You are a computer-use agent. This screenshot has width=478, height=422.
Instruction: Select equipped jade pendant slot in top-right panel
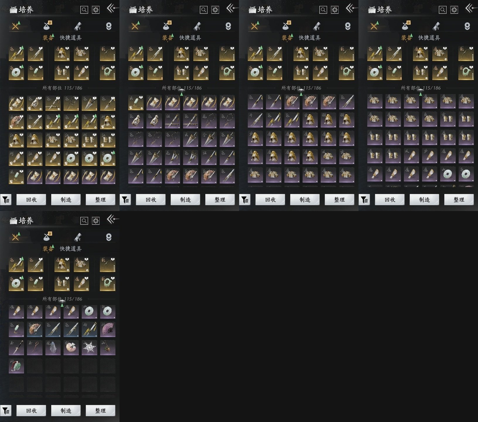(394, 72)
